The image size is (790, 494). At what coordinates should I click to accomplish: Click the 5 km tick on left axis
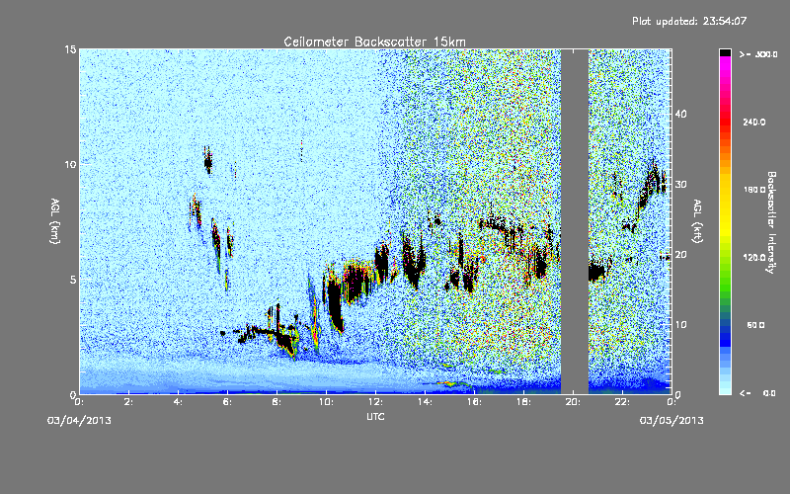pos(73,280)
